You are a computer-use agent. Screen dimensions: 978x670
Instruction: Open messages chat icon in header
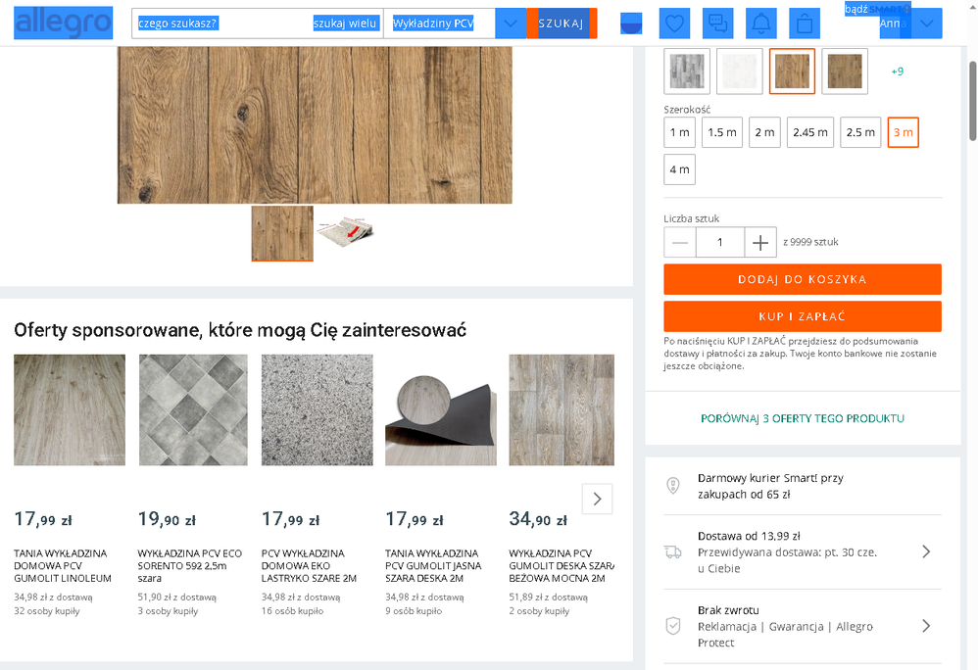[718, 23]
